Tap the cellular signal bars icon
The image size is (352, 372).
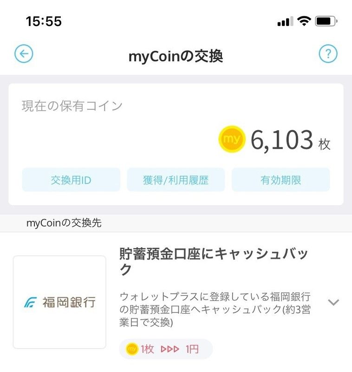(x=285, y=21)
